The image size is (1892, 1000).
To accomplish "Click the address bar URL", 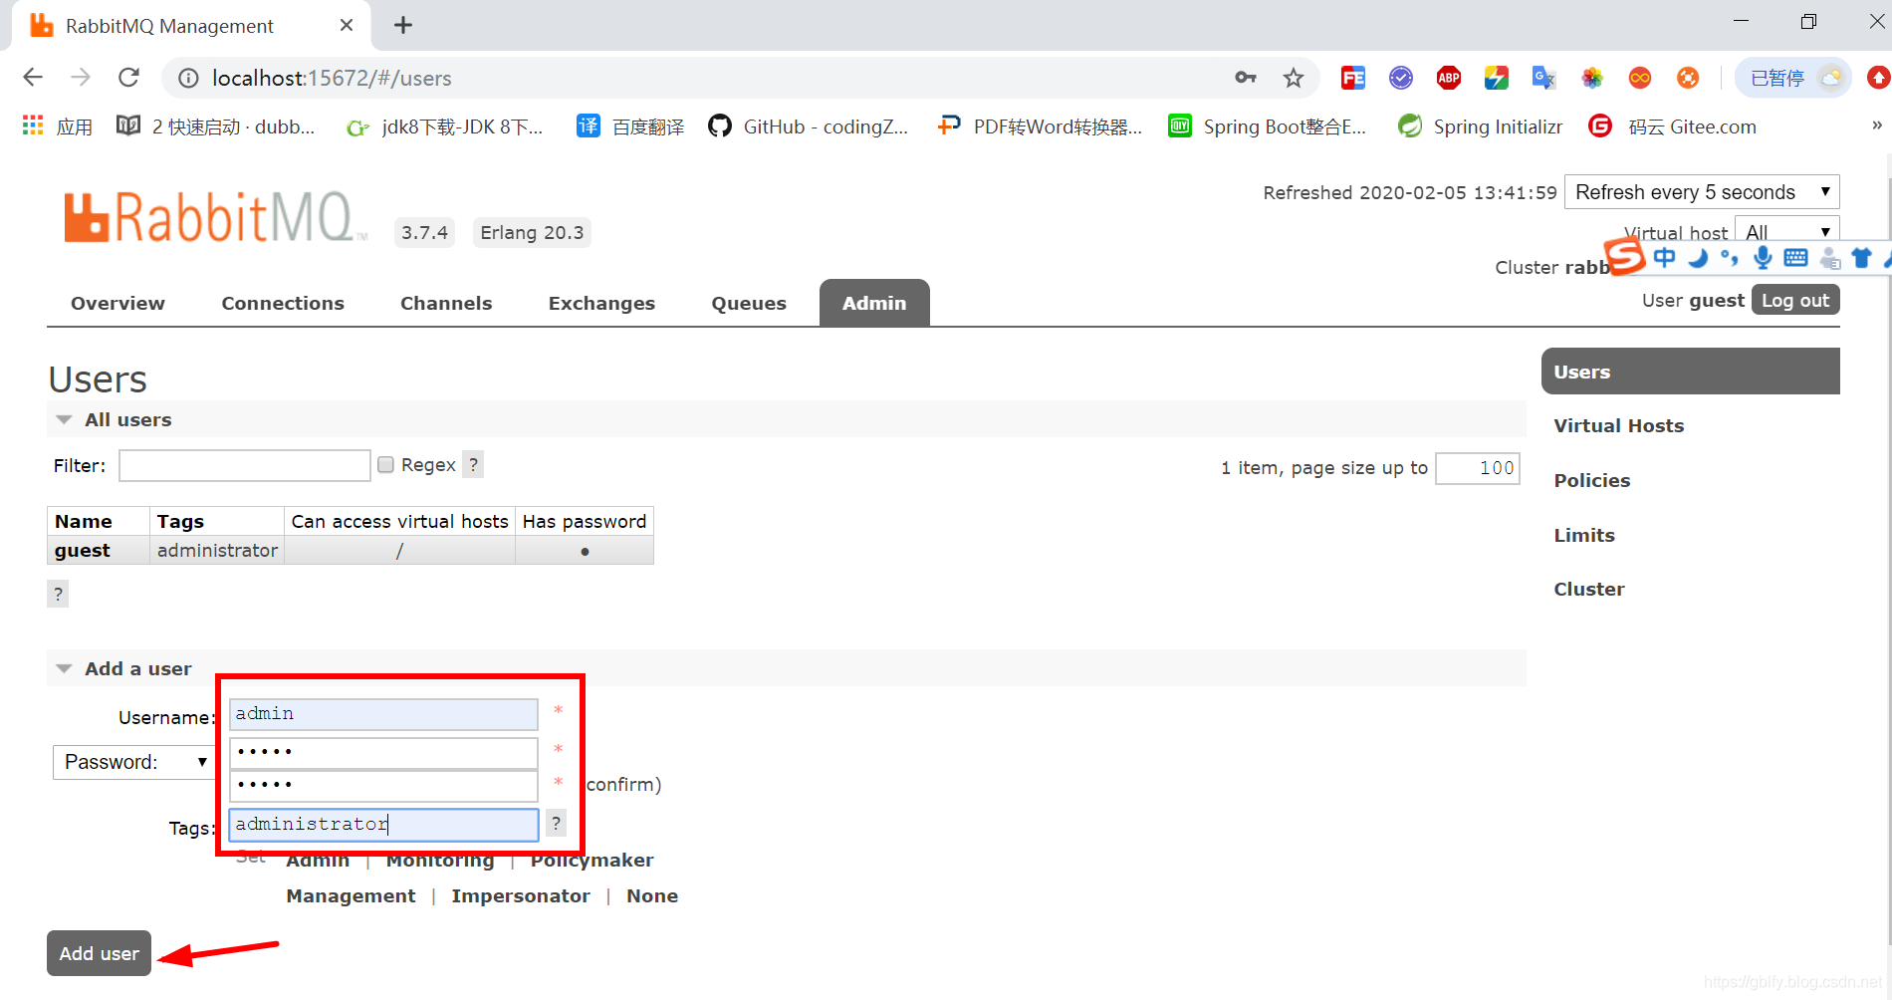I will tap(332, 78).
